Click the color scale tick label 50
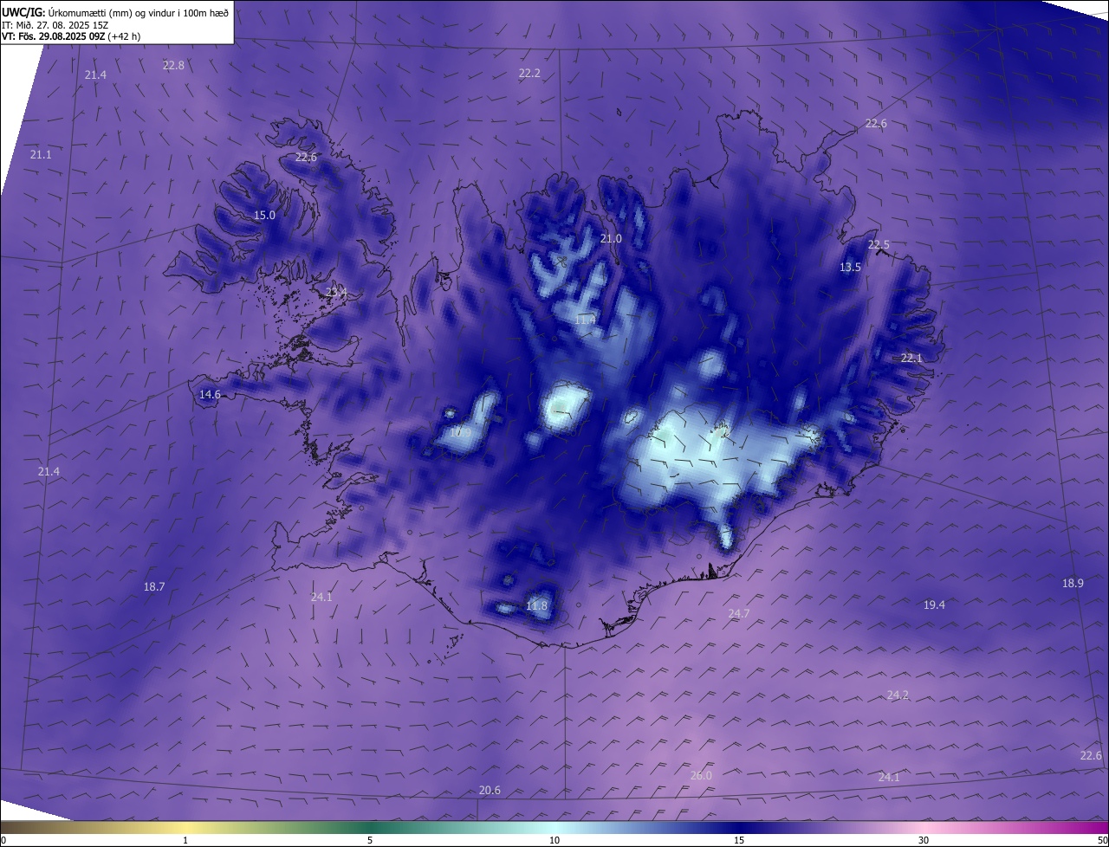The height and width of the screenshot is (847, 1109). pos(1102,840)
